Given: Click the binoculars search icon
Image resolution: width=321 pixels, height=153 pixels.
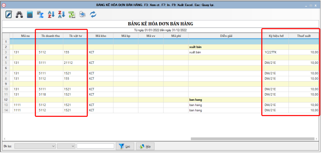Looking at the screenshot, I should coord(19,14).
